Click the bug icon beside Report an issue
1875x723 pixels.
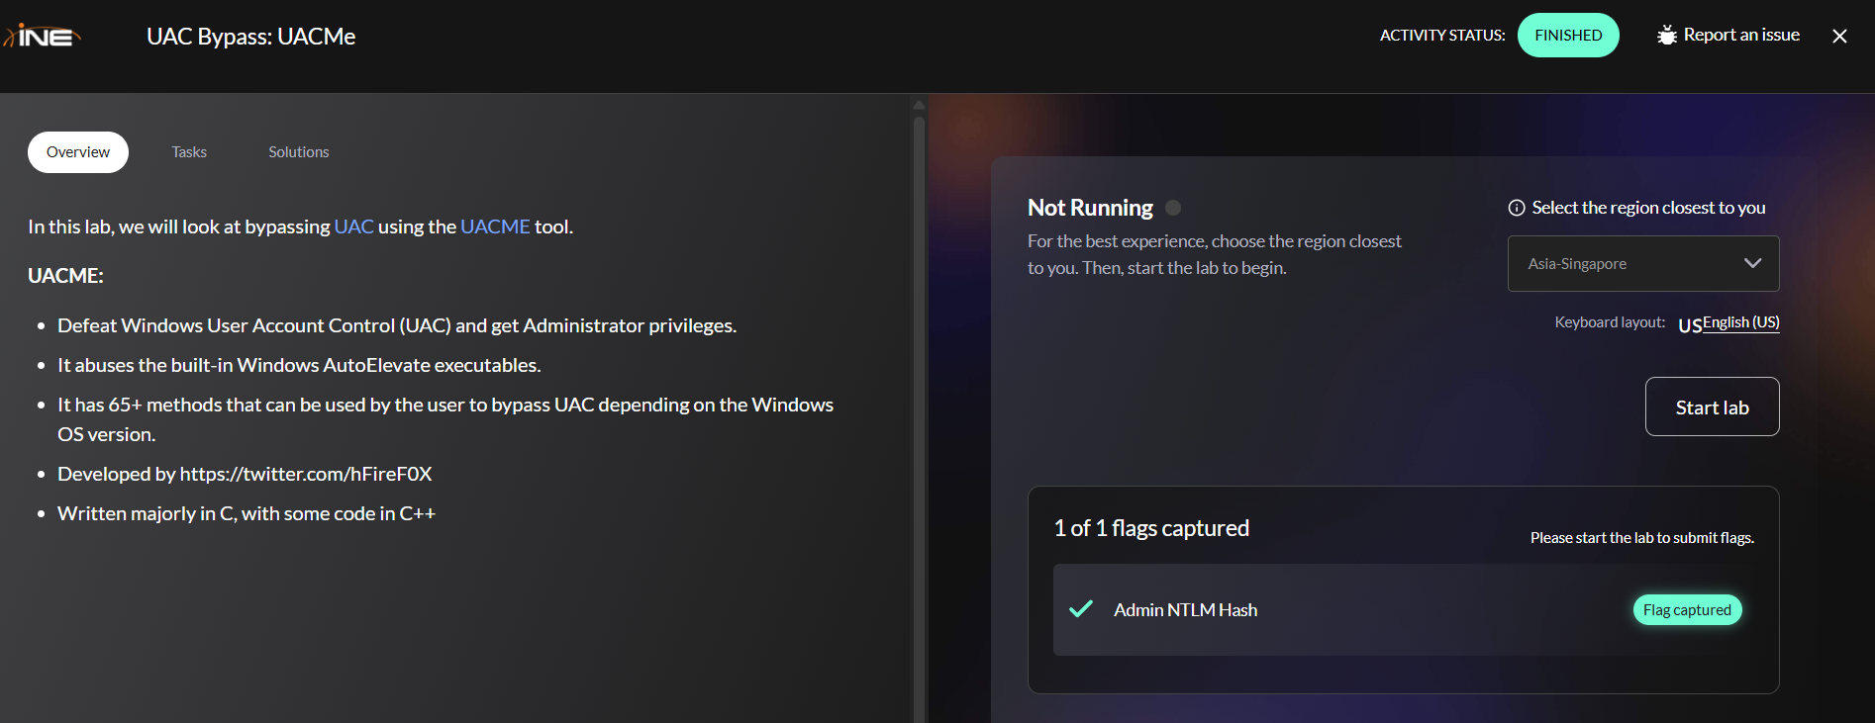point(1667,36)
